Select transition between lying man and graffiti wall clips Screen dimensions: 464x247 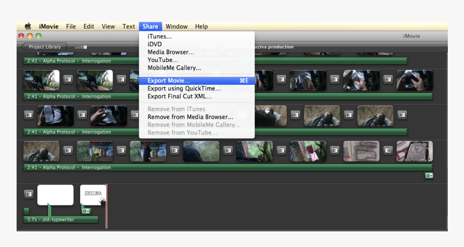click(68, 150)
